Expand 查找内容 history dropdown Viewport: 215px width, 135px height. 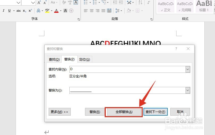point(188,69)
